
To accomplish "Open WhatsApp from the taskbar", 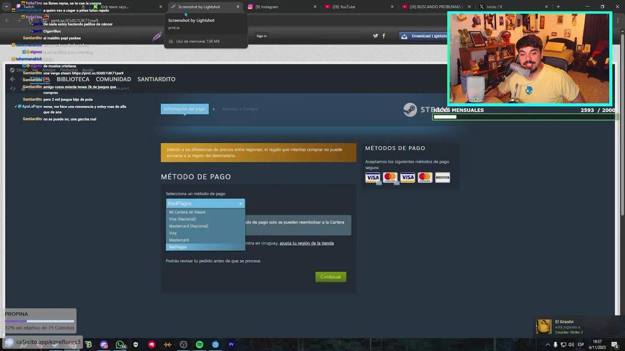I will coord(120,345).
